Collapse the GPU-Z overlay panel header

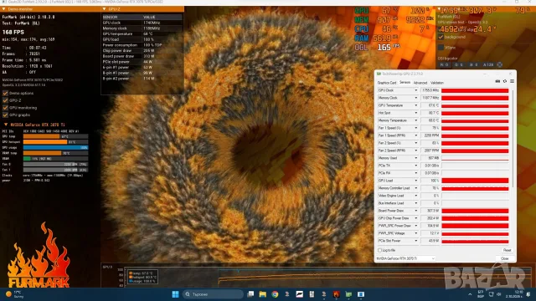point(104,9)
